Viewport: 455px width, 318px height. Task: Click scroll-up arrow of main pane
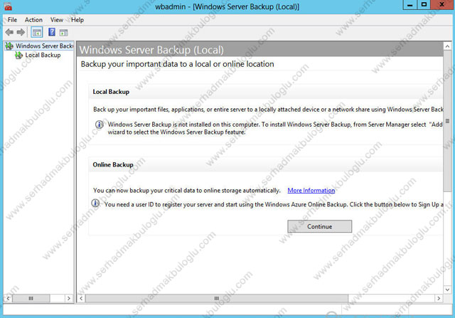pyautogui.click(x=447, y=46)
